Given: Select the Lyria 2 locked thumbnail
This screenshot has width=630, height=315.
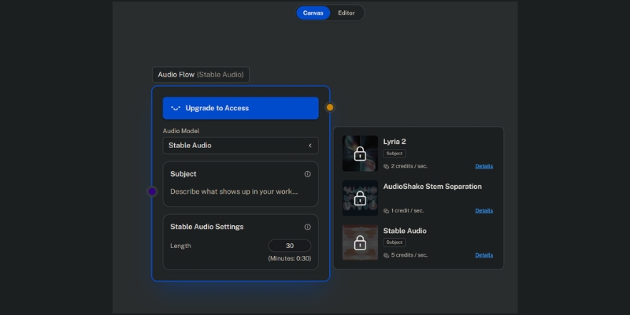Looking at the screenshot, I should point(360,154).
